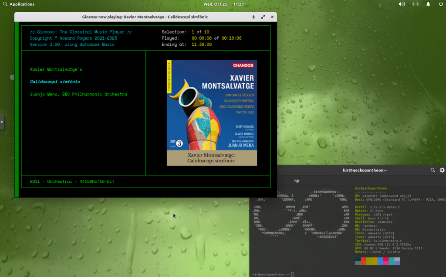
Task: Click the blue block in the neofetch palette
Action: click(380, 261)
